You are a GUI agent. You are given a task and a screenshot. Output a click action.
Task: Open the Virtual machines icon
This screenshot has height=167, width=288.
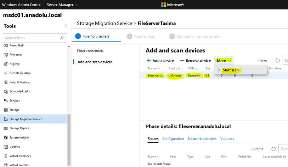click(x=6, y=156)
